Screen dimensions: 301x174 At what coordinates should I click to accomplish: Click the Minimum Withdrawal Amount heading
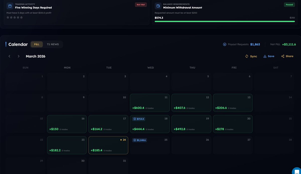[183, 8]
